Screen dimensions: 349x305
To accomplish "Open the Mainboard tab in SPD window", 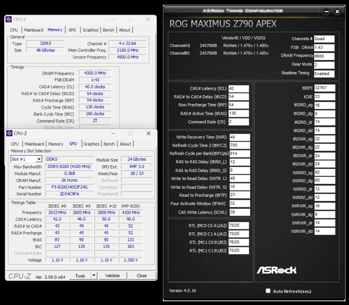I will click(x=34, y=144).
